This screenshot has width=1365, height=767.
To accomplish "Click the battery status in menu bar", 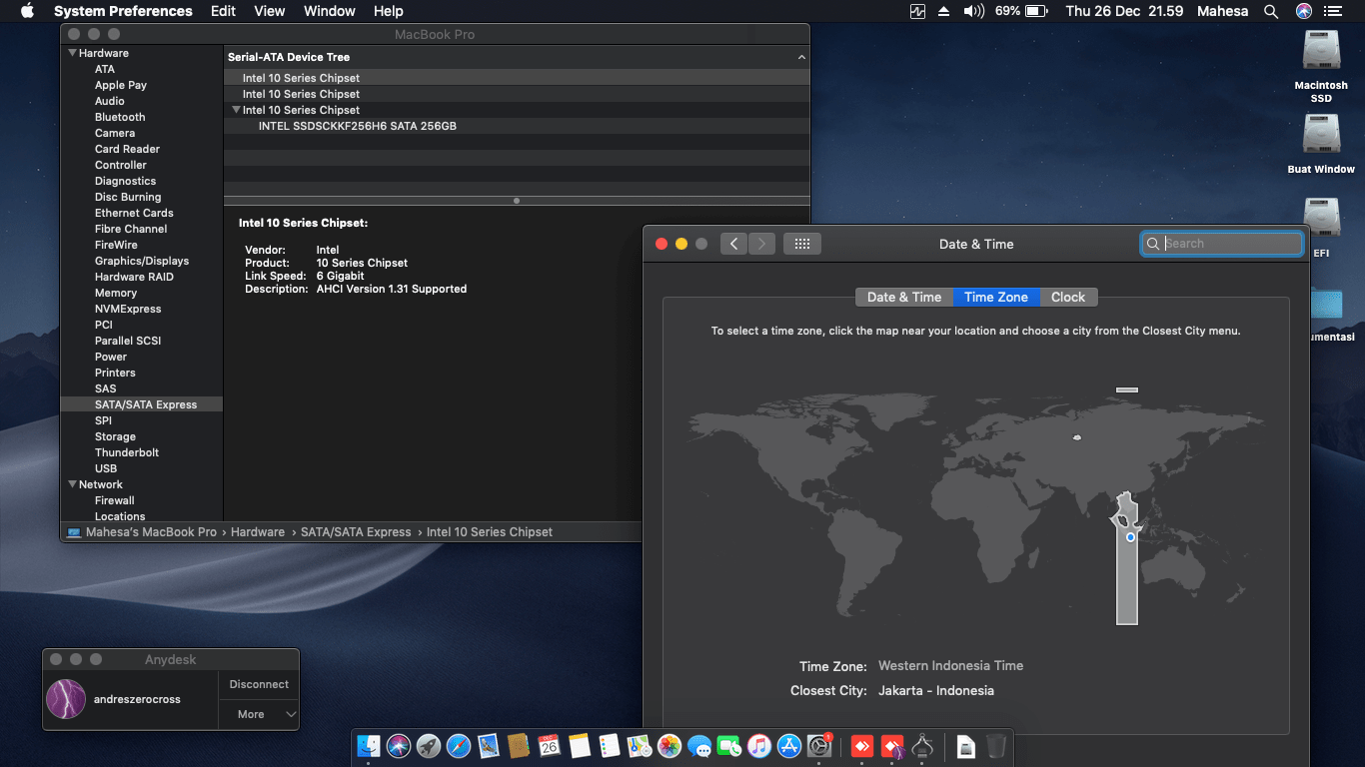I will pos(1020,11).
